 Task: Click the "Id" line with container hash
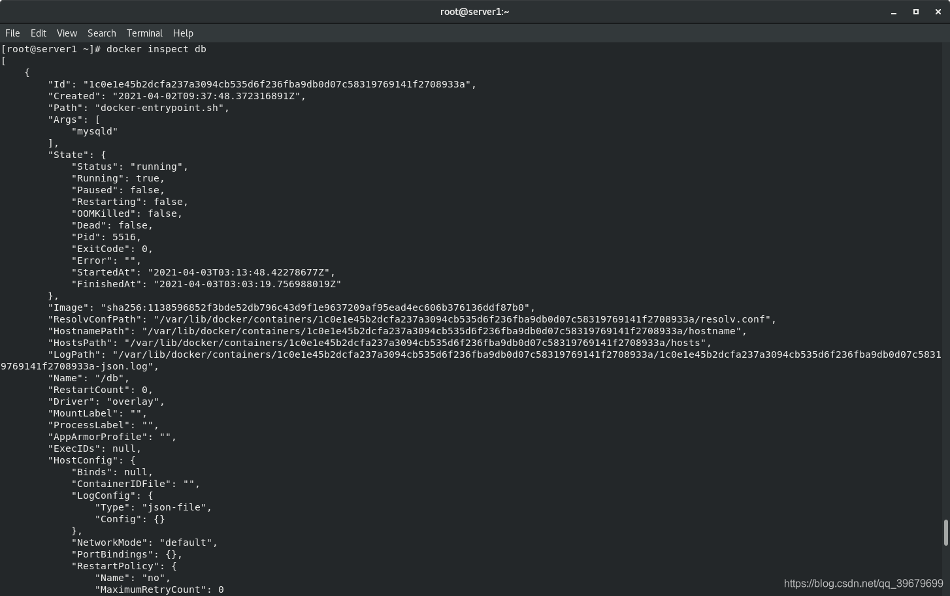click(x=262, y=84)
